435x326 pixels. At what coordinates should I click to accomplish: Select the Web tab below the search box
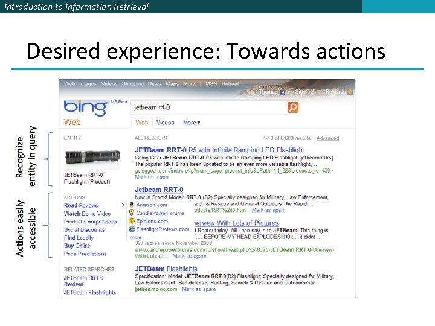coord(142,123)
